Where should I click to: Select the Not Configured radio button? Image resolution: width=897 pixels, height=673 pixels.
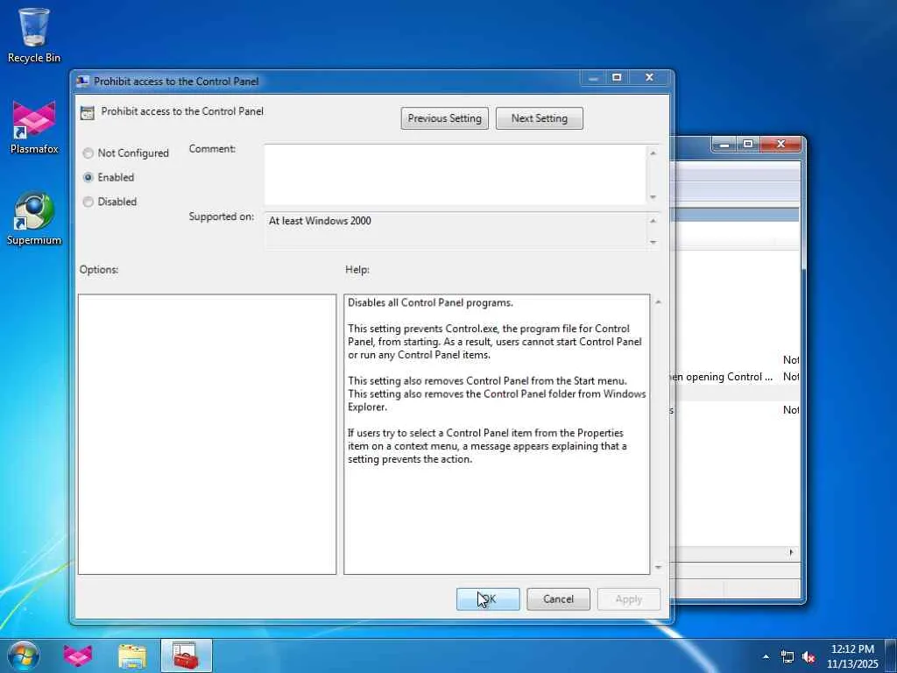(88, 153)
